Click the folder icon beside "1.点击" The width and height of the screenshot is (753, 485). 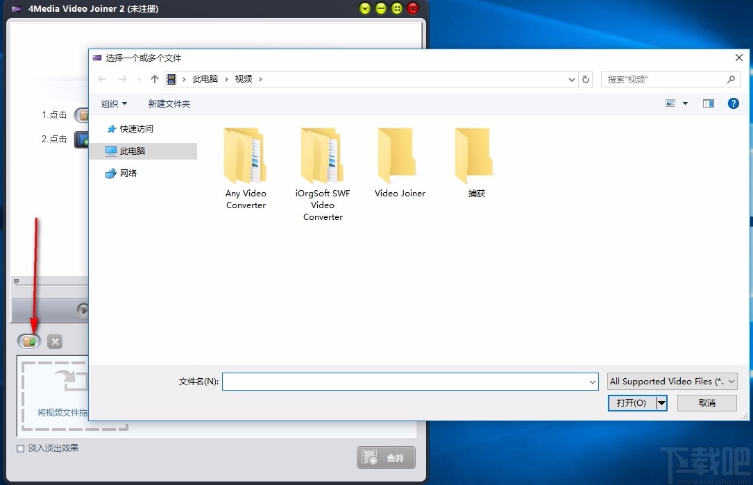(x=83, y=115)
